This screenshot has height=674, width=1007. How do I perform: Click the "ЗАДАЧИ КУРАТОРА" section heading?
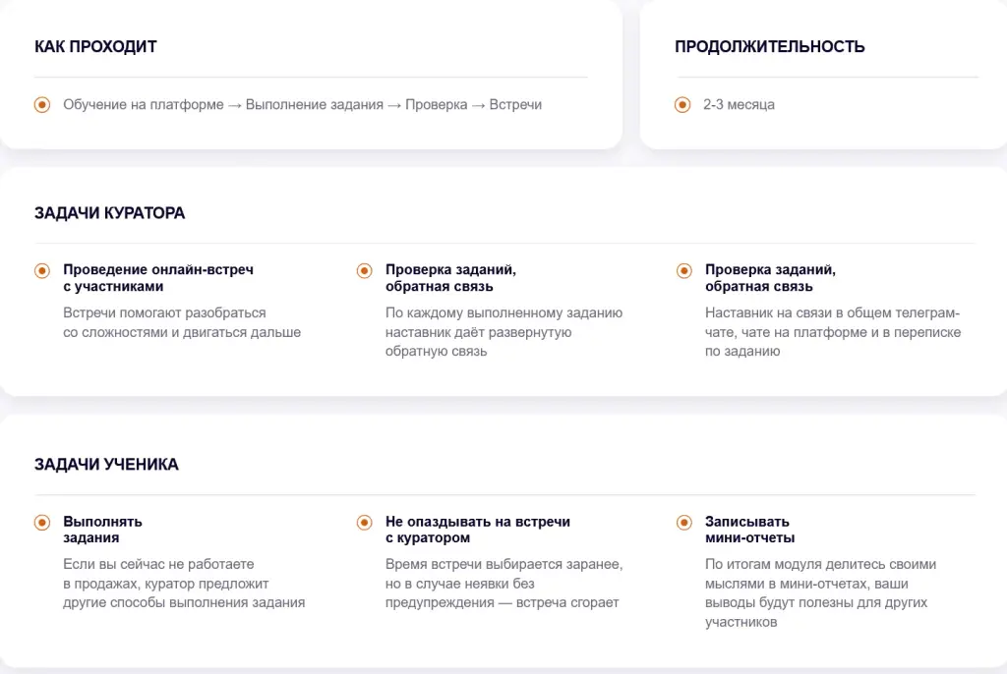(x=110, y=213)
